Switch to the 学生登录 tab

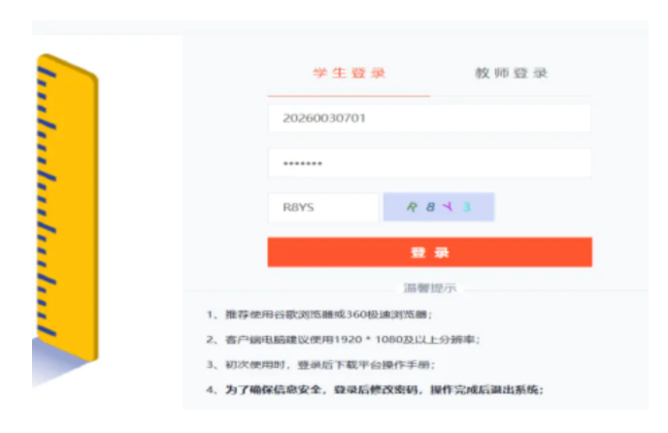[x=349, y=74]
